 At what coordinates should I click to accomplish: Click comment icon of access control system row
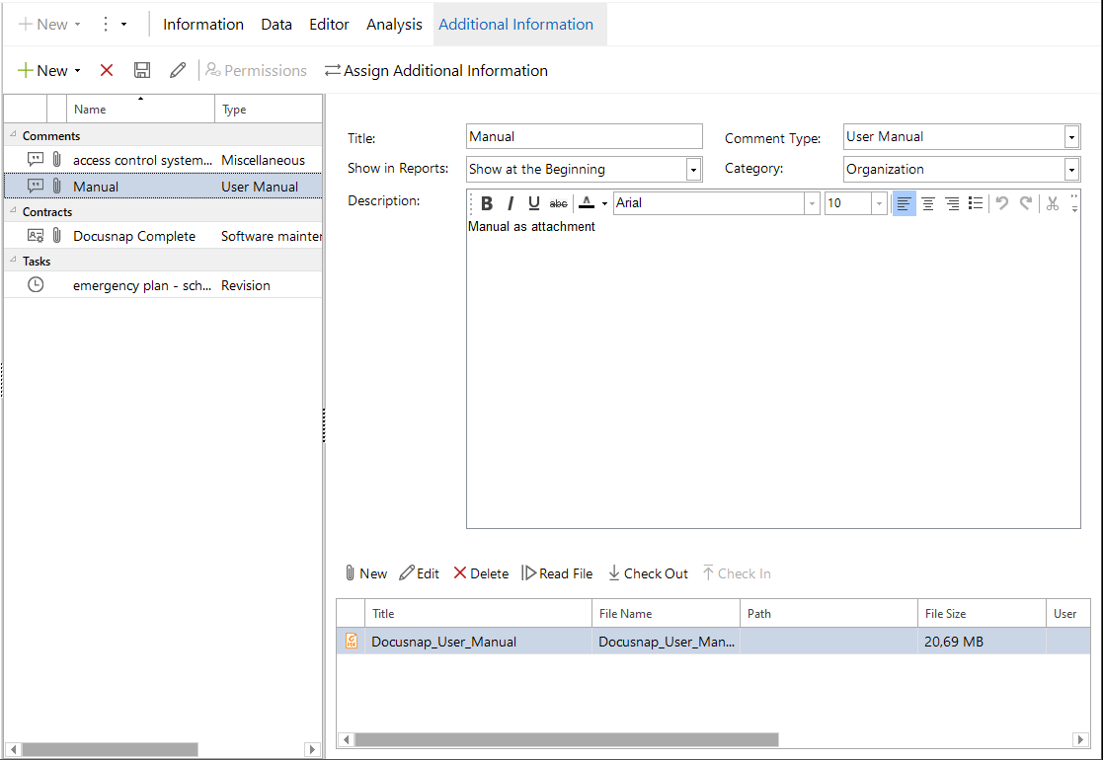tap(36, 160)
